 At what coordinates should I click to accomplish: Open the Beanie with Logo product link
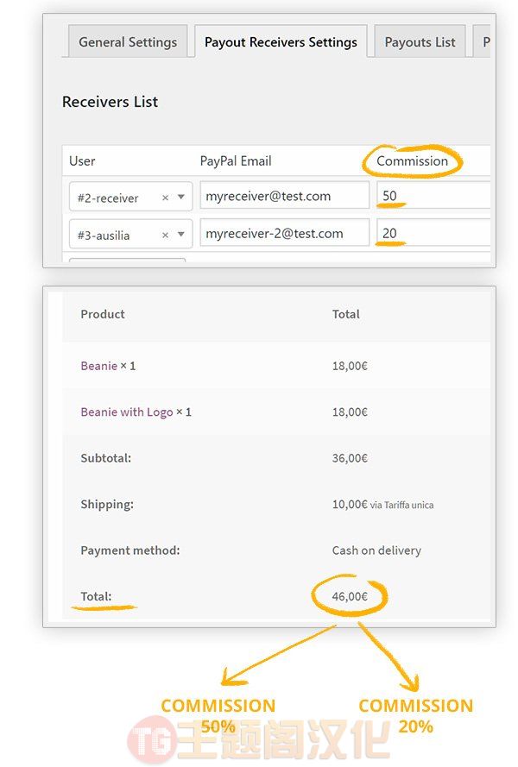[127, 412]
